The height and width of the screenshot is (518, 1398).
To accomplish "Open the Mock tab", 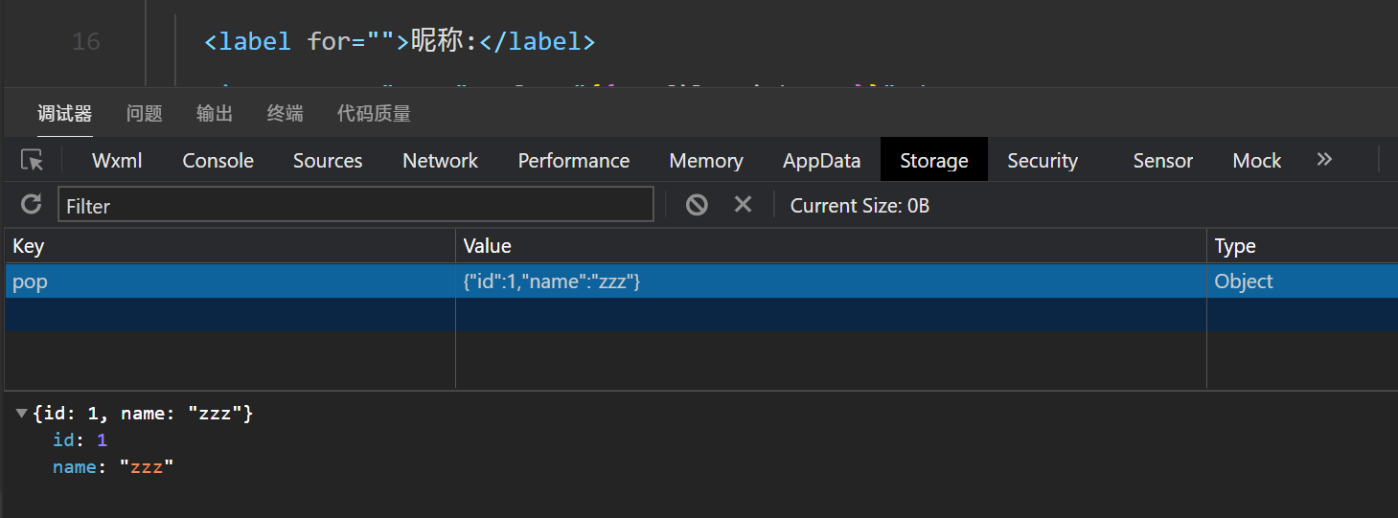I will [1256, 161].
